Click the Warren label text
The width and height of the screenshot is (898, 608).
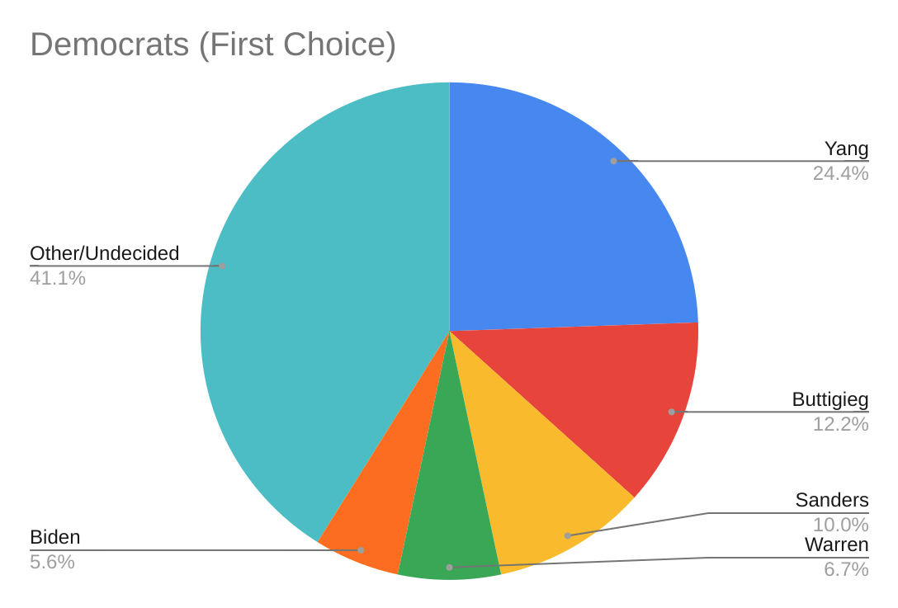[x=837, y=544]
